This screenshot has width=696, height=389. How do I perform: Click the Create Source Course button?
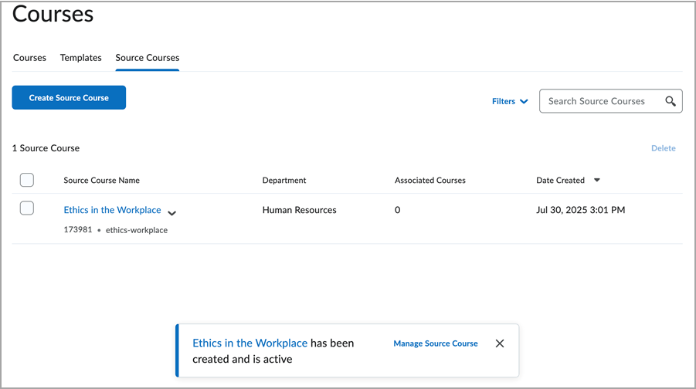[x=69, y=98]
